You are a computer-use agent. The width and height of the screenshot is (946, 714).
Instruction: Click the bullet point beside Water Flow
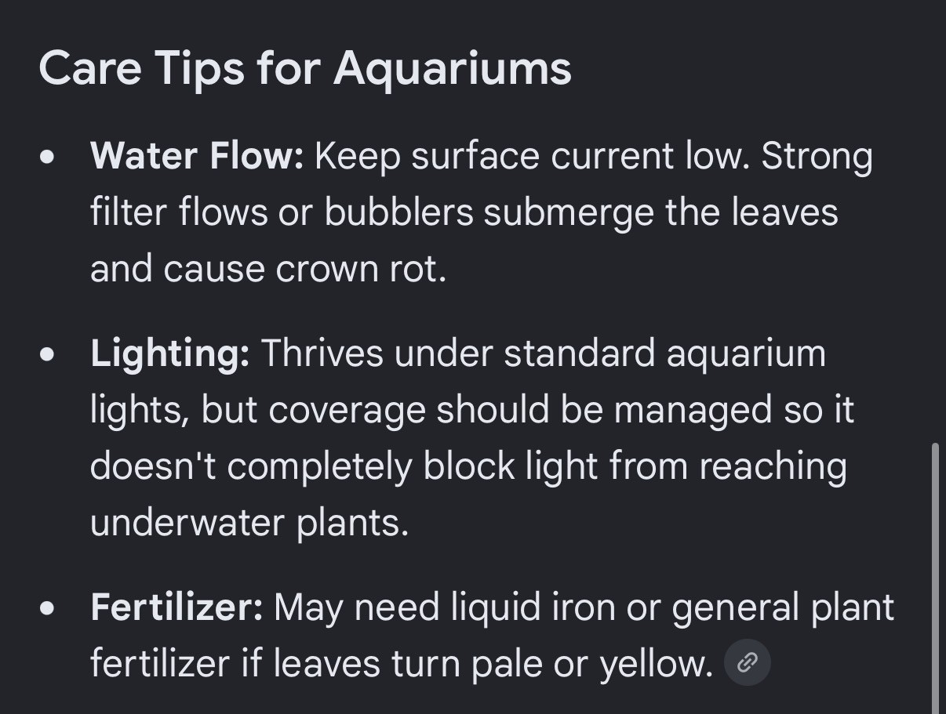click(49, 157)
